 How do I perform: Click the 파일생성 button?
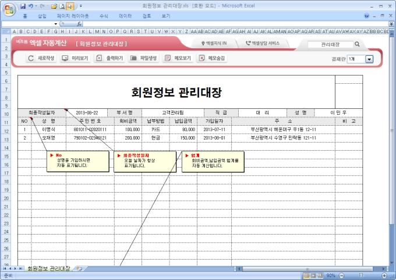tap(144, 58)
